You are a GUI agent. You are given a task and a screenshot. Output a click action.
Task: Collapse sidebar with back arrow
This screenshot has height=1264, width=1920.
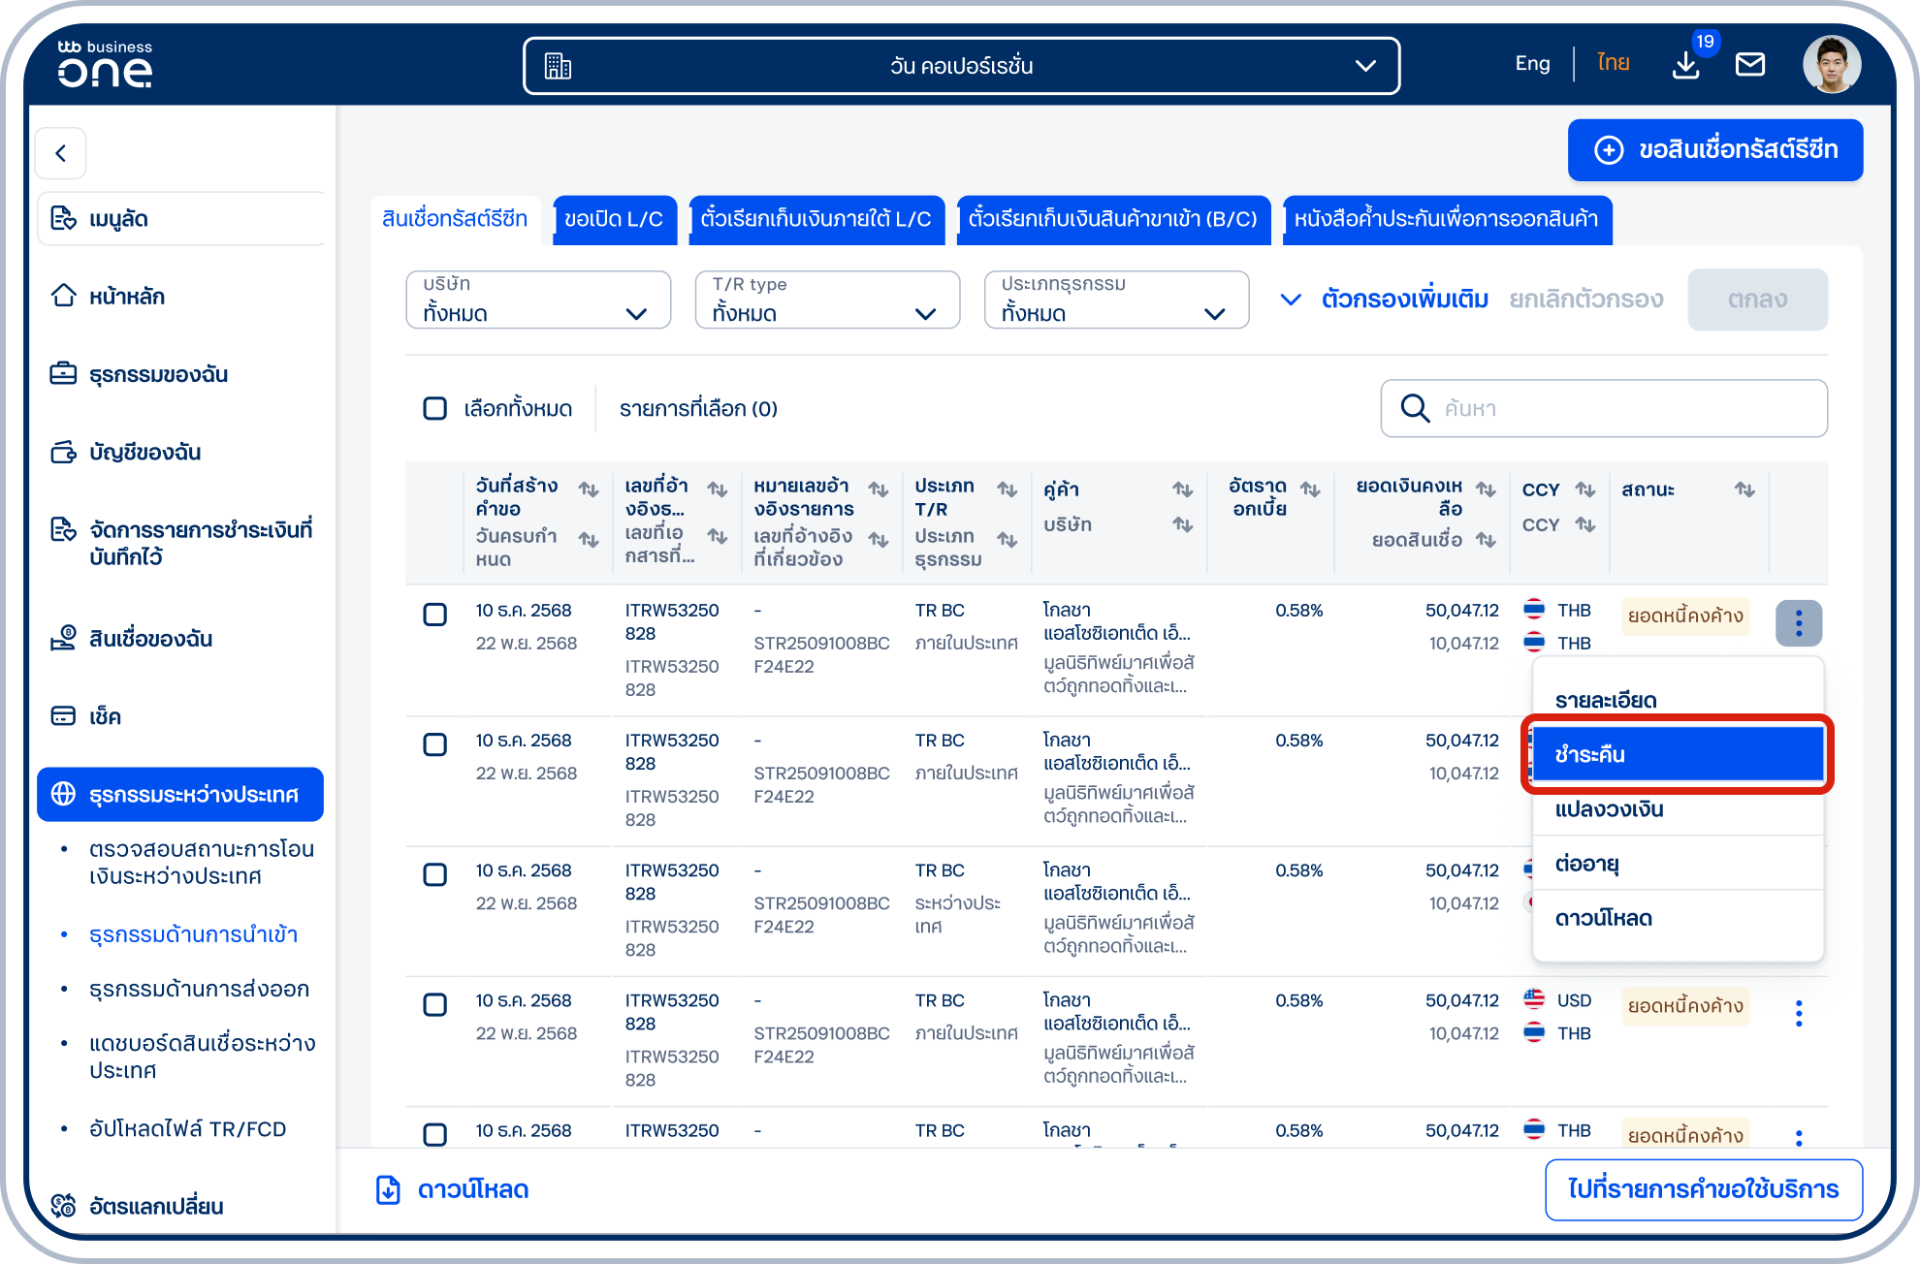[x=61, y=153]
